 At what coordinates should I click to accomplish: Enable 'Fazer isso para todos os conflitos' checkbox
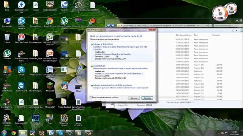[x=91, y=97]
